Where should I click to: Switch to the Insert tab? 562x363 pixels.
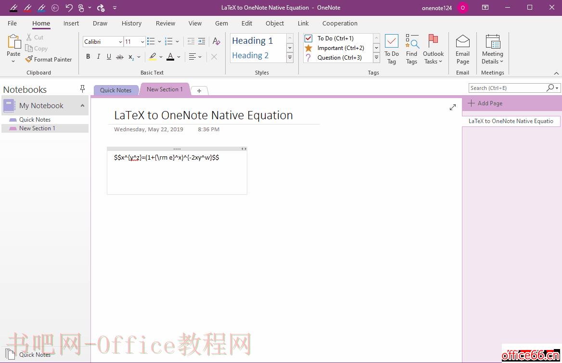[71, 23]
